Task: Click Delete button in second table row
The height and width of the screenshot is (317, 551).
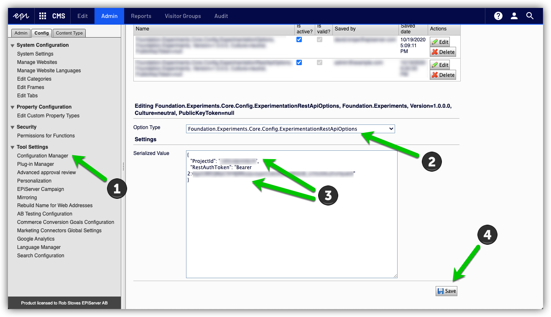Action: click(x=443, y=75)
